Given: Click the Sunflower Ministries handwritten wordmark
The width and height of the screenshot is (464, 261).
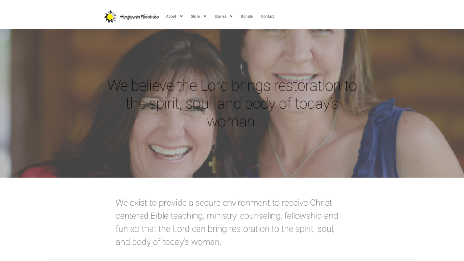Looking at the screenshot, I should [139, 17].
